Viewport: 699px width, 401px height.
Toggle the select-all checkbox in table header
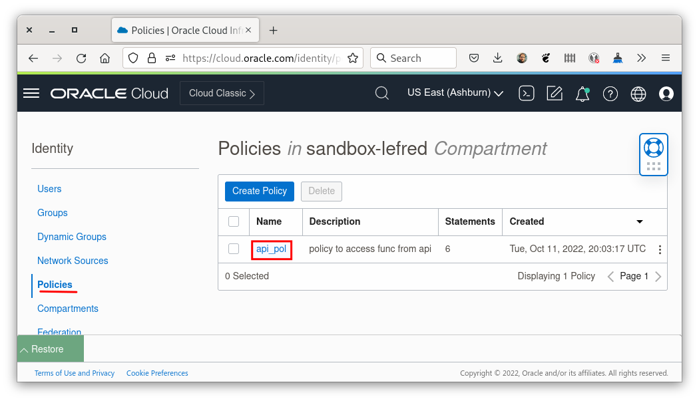234,221
